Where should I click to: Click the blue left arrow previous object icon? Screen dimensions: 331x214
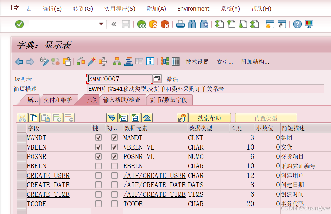tap(19, 62)
